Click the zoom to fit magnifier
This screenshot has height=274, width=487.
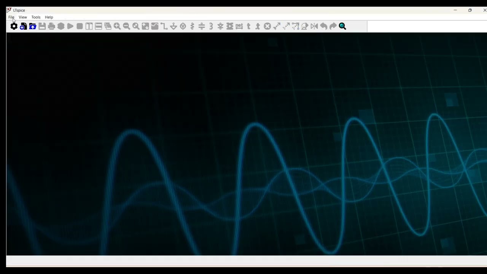tap(136, 26)
